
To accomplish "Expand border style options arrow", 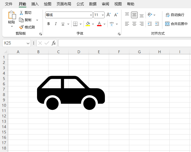I will 80,24.
